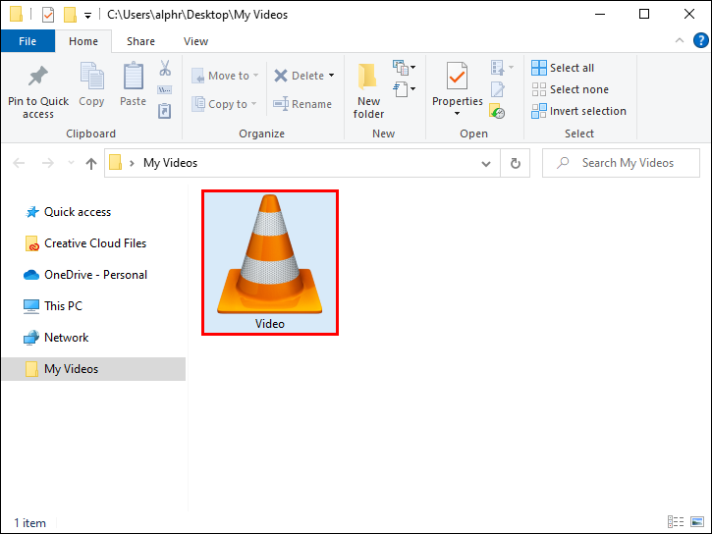Go up one folder level arrow

(91, 163)
